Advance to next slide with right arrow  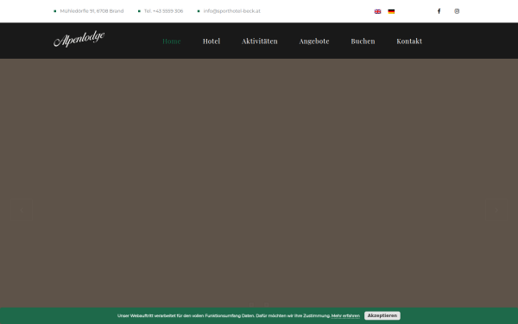[496, 210]
